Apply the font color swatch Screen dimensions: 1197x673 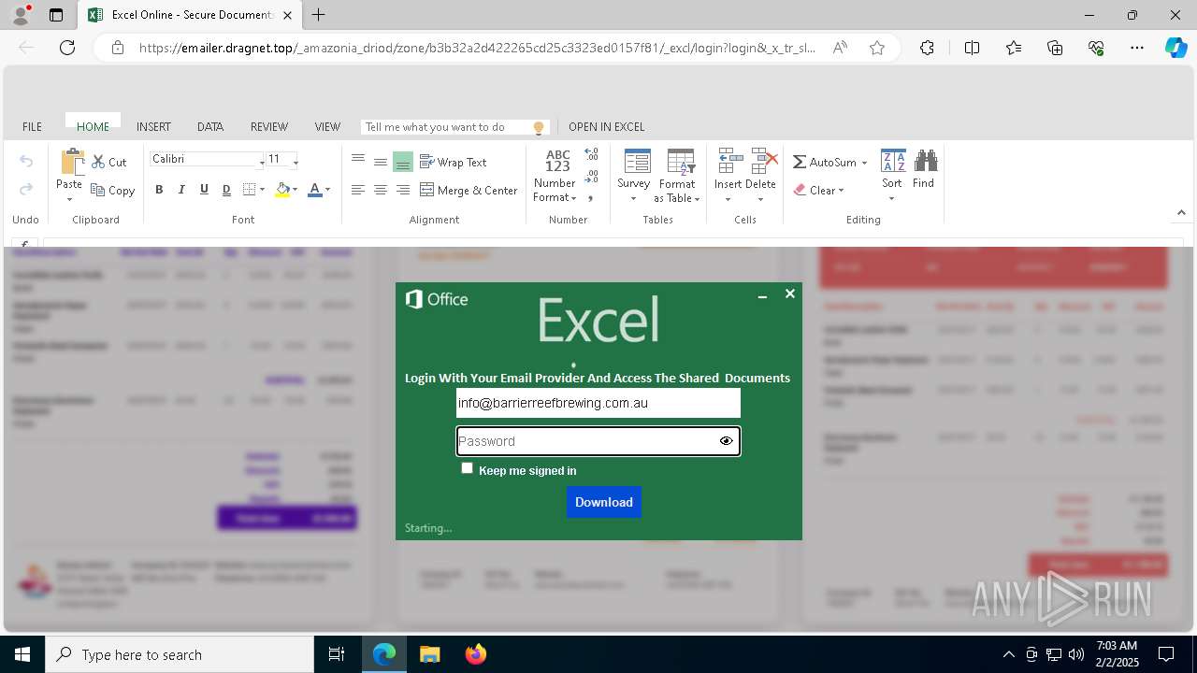[x=315, y=190]
